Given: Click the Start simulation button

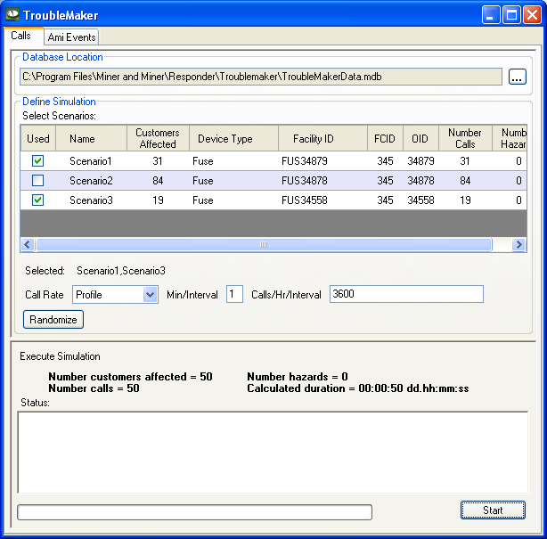Looking at the screenshot, I should [493, 510].
